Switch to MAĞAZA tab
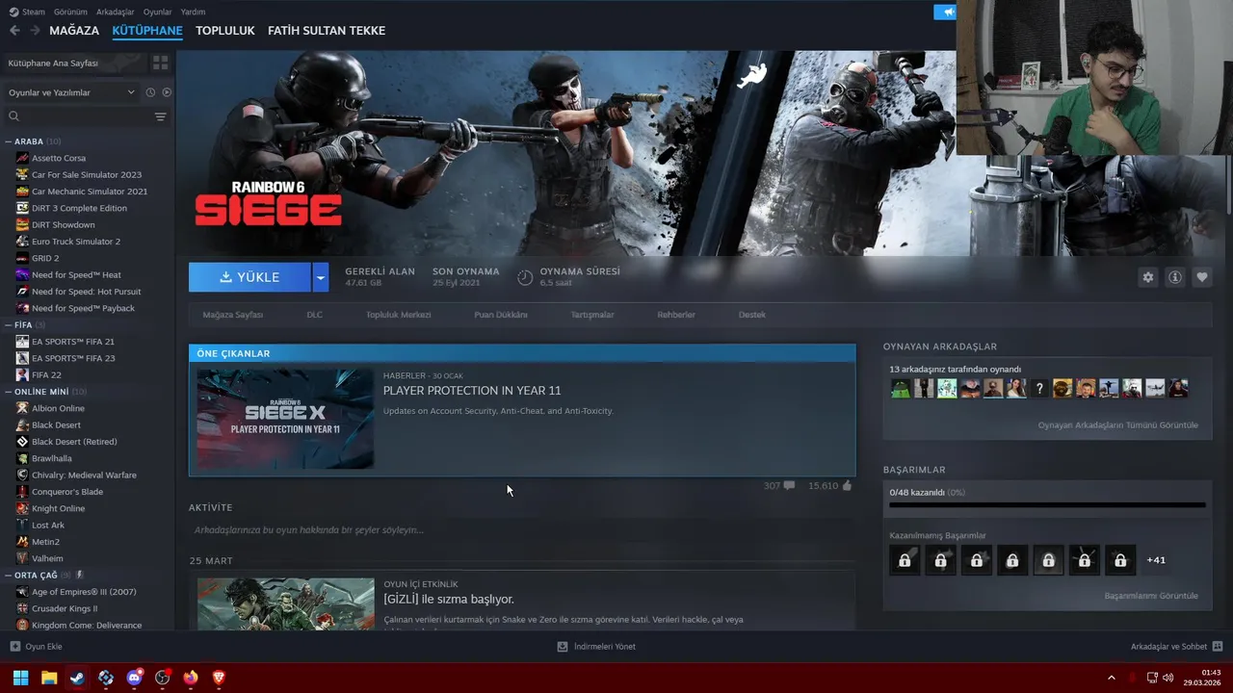The width and height of the screenshot is (1233, 693). point(74,31)
